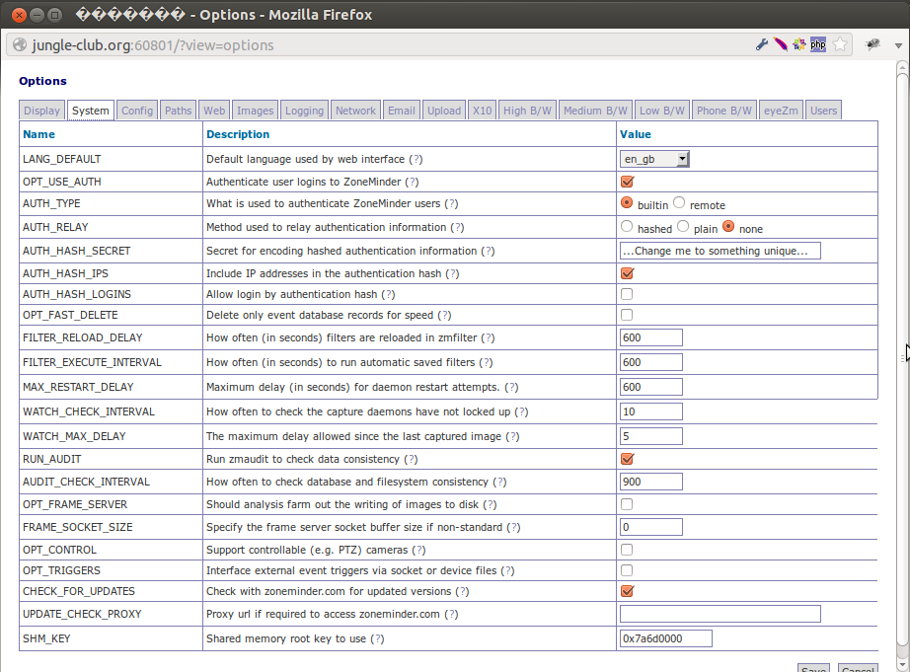Image resolution: width=910 pixels, height=672 pixels.
Task: Open help link for AUTH_TYPE
Action: click(451, 203)
